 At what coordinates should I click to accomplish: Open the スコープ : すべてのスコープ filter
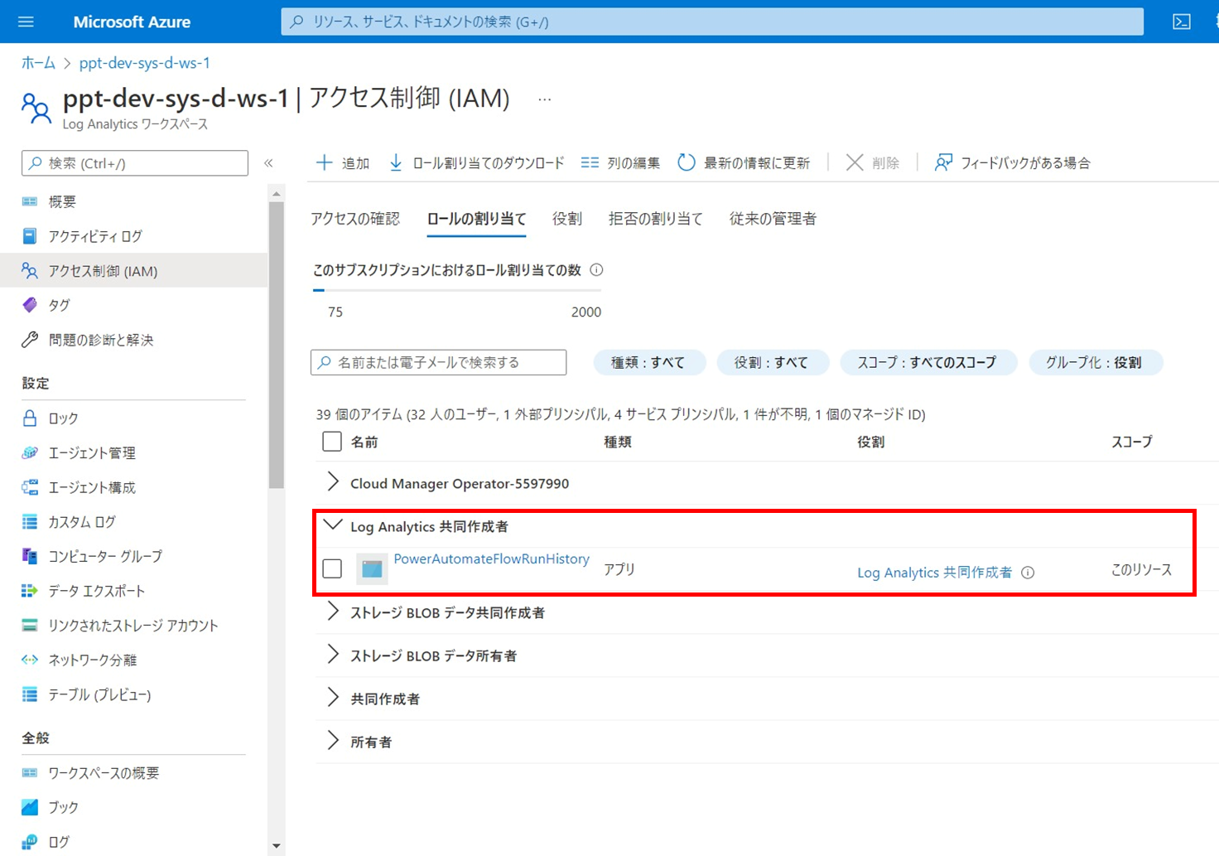click(927, 362)
